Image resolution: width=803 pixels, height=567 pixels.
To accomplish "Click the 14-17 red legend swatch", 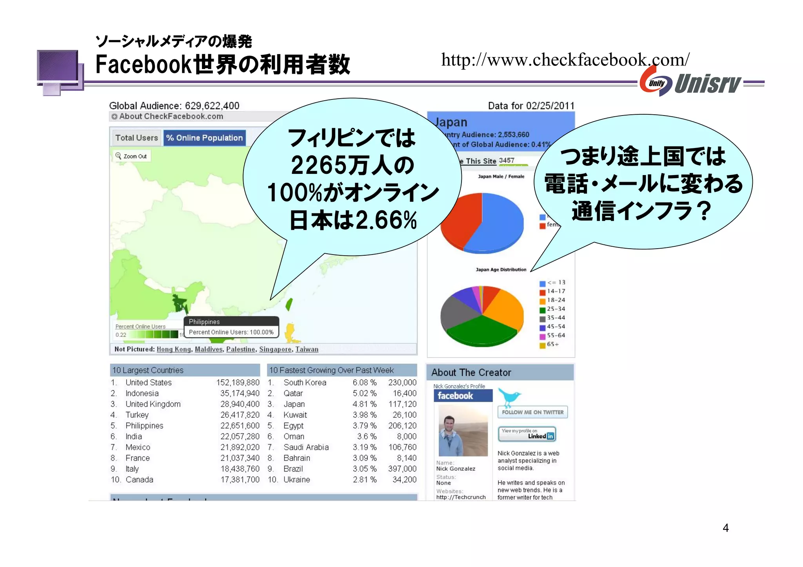I will point(542,292).
